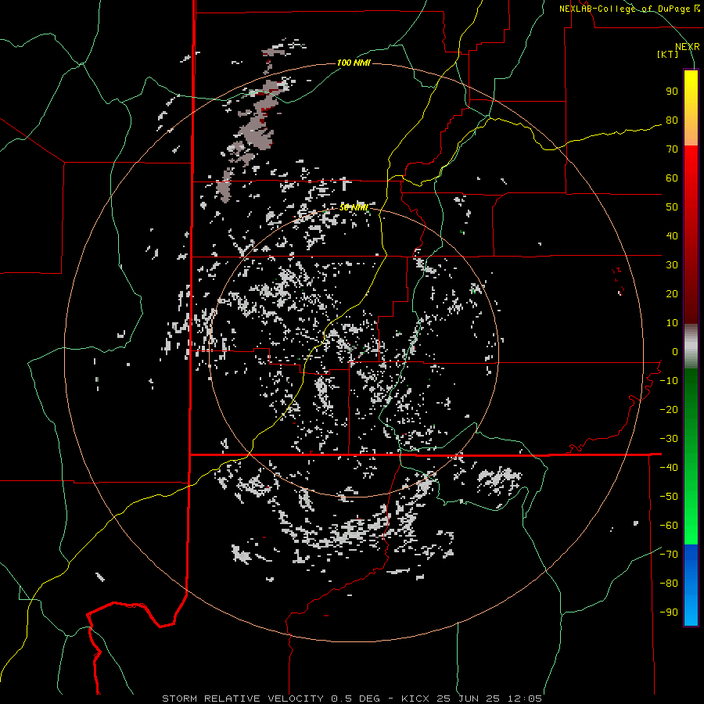
Task: Click the -60 scale value
Action: tap(669, 526)
